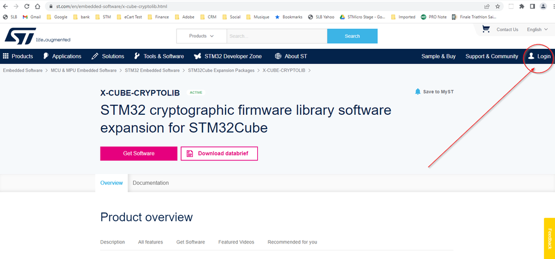
Task: Open the Adobe bookmark folder
Action: [x=184, y=17]
